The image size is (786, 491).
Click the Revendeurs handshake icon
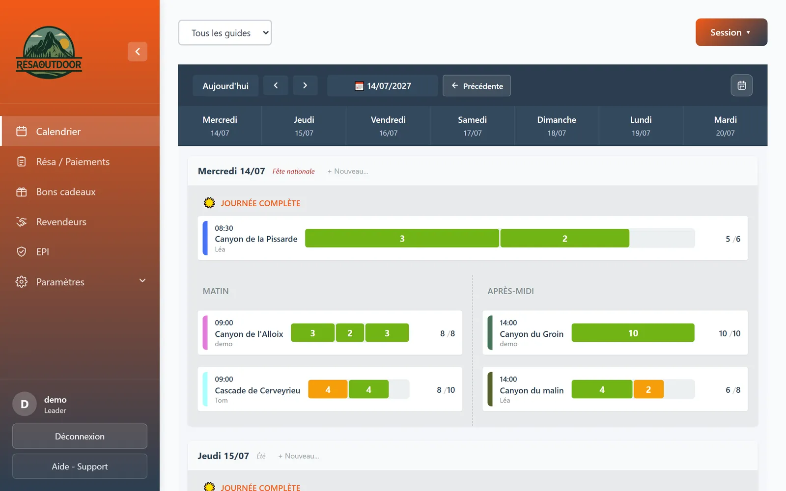pos(22,222)
